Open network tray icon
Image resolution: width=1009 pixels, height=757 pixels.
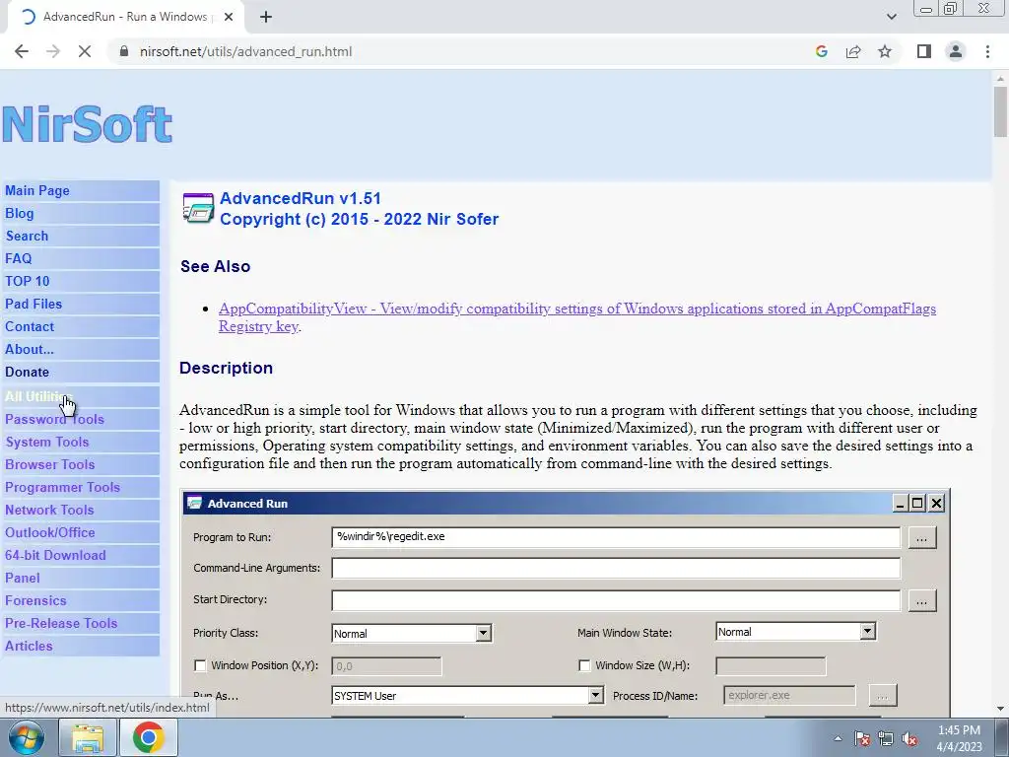(886, 738)
